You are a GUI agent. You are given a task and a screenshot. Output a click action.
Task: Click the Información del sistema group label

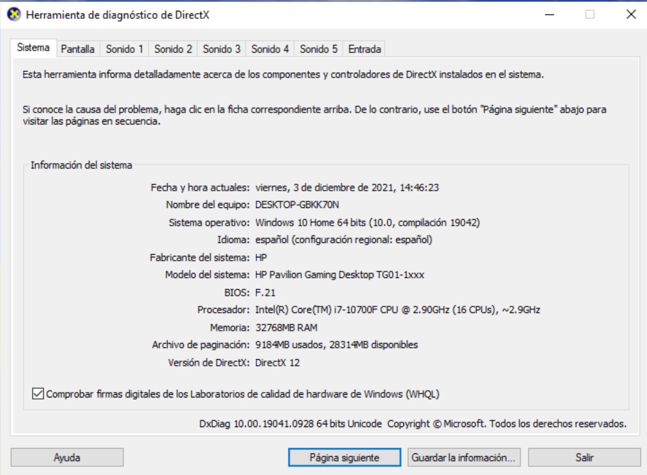tap(81, 165)
